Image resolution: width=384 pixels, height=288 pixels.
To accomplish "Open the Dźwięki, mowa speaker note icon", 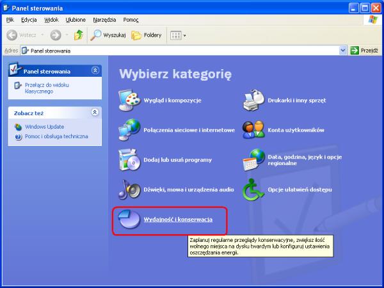I will [129, 189].
